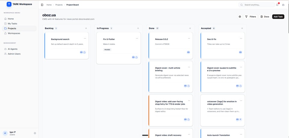
Task: Click ES avatar on Release 0.5.2 card
Action: 188,52
